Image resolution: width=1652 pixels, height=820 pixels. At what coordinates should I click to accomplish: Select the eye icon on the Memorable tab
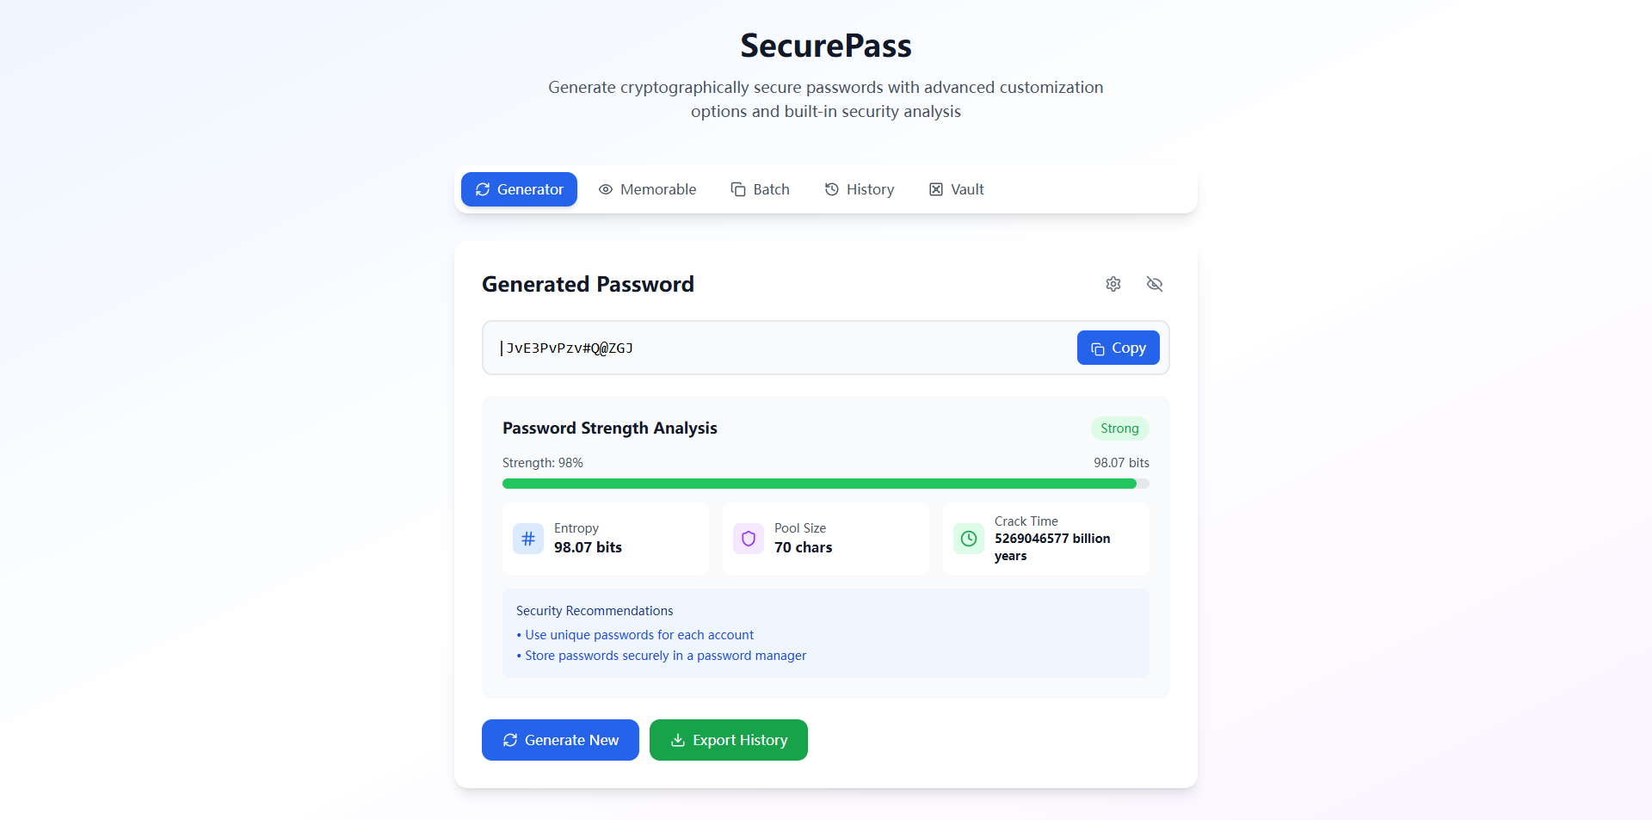606,189
